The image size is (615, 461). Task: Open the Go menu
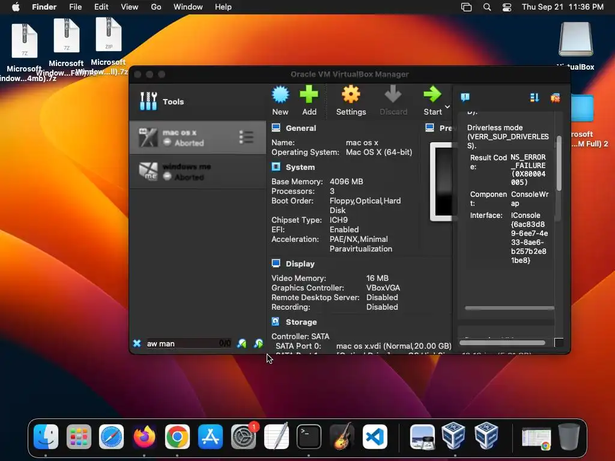pos(156,7)
